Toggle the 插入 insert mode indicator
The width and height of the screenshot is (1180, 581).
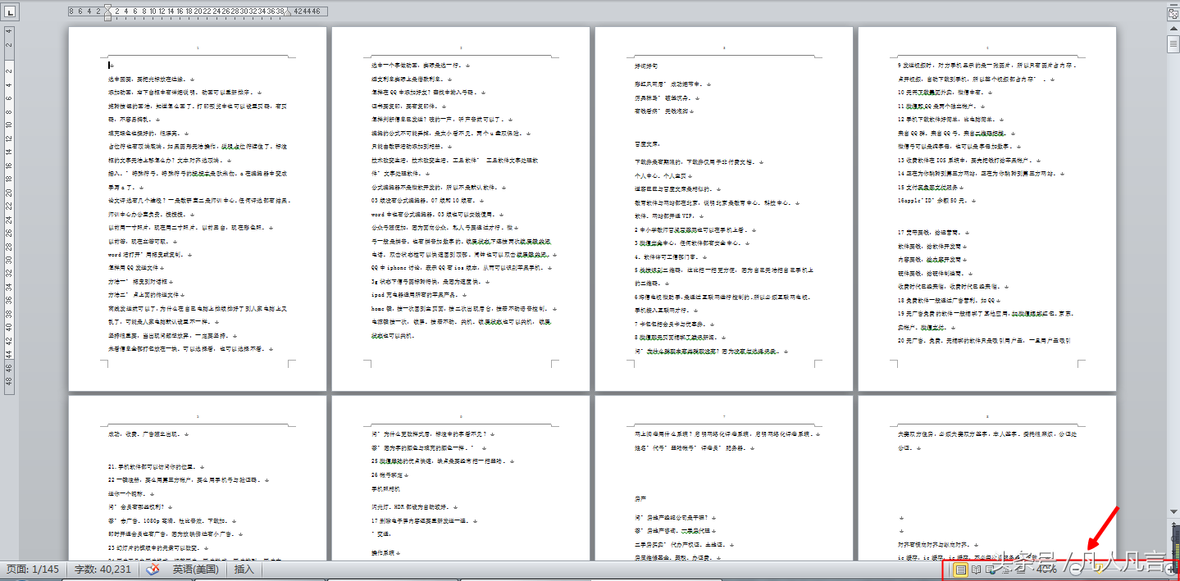(x=244, y=570)
